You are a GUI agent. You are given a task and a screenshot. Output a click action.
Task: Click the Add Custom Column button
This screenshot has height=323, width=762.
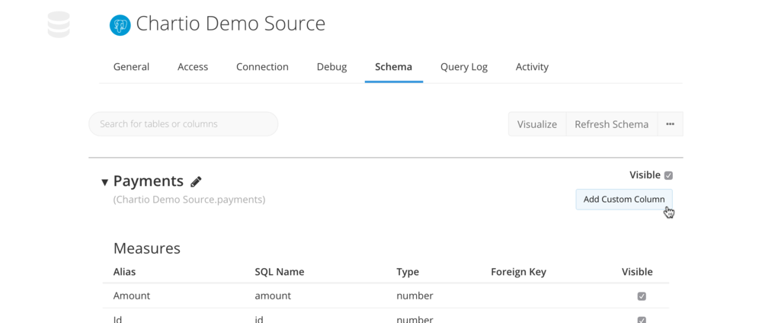(x=624, y=199)
